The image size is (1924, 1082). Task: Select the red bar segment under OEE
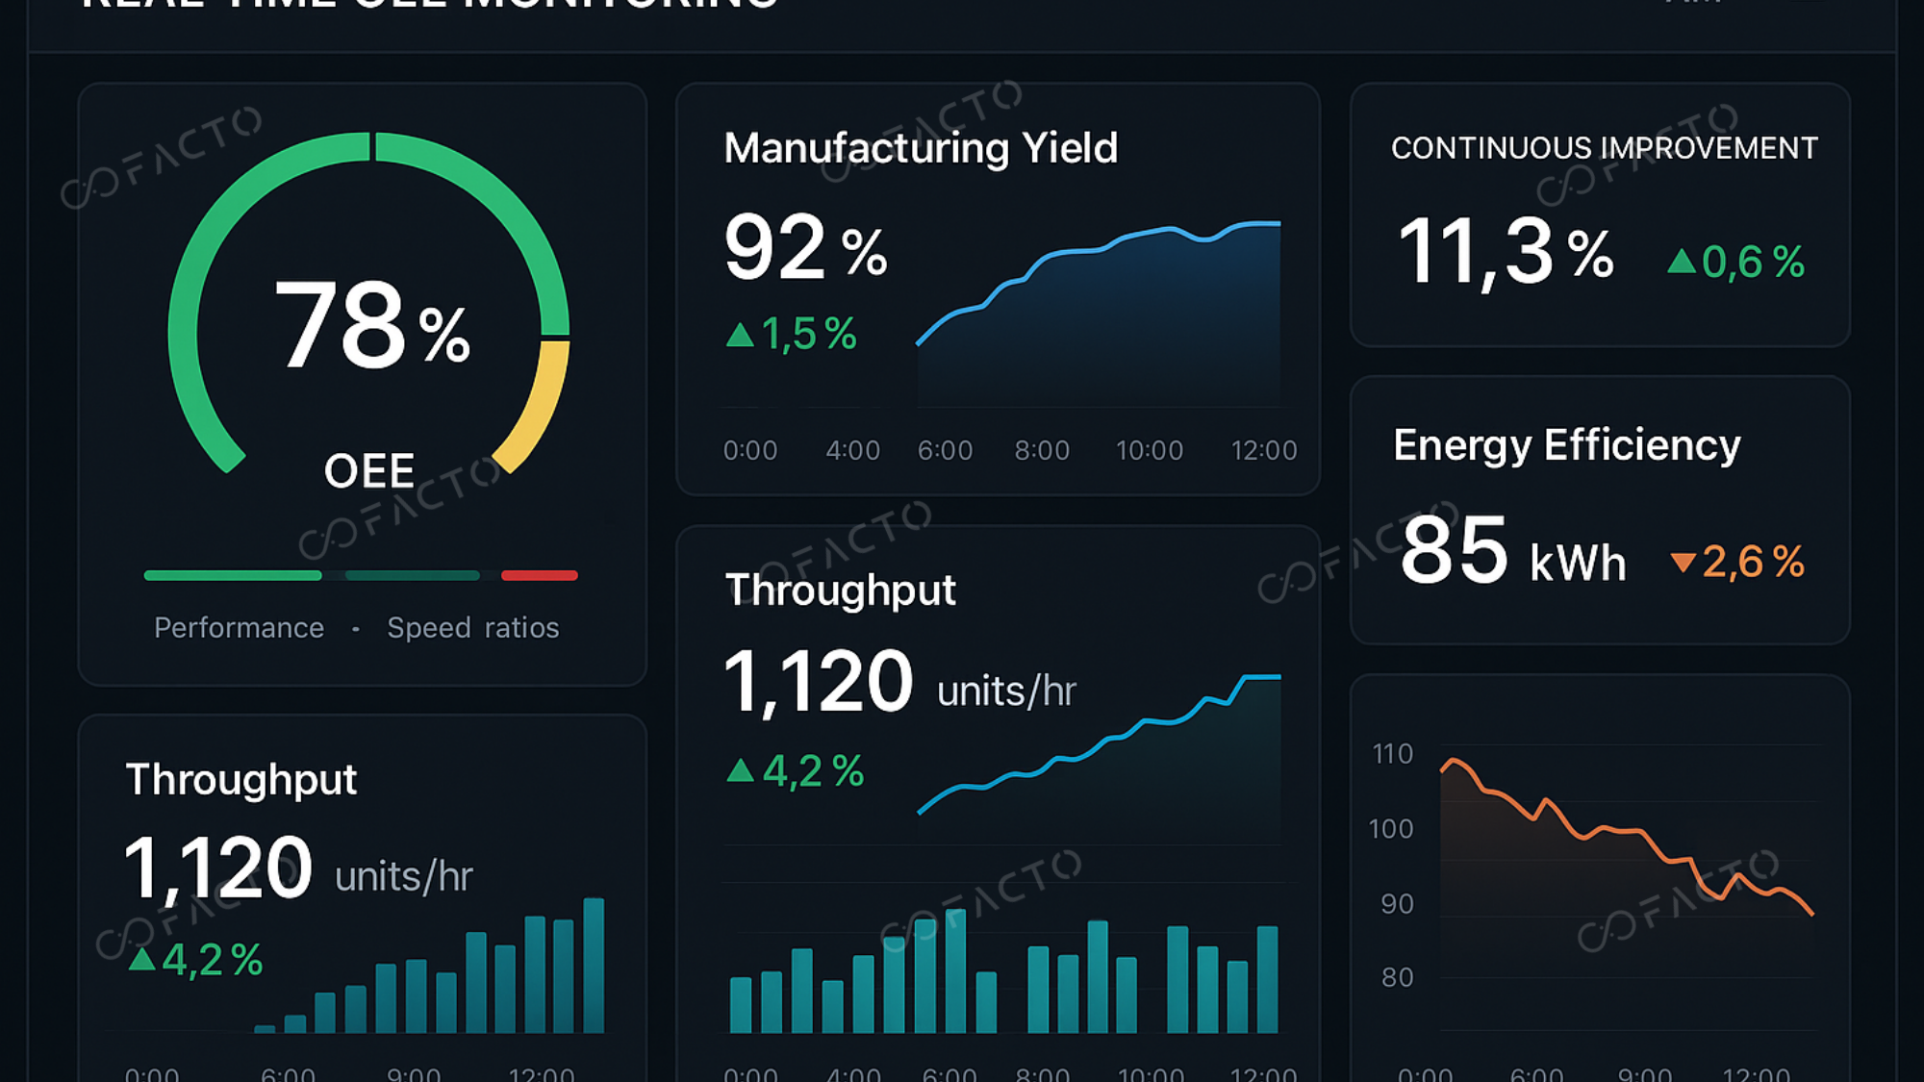(x=539, y=575)
